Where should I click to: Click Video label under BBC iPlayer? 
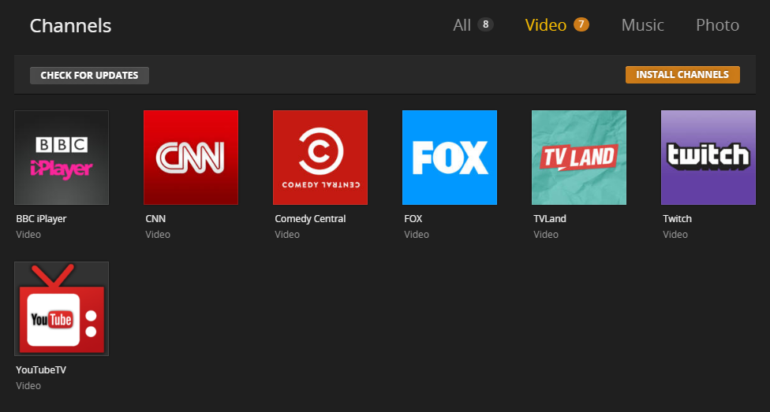coord(28,235)
